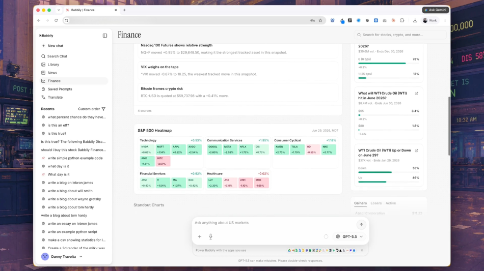
Task: Select NVDA tile in the heatmap
Action: click(x=147, y=149)
